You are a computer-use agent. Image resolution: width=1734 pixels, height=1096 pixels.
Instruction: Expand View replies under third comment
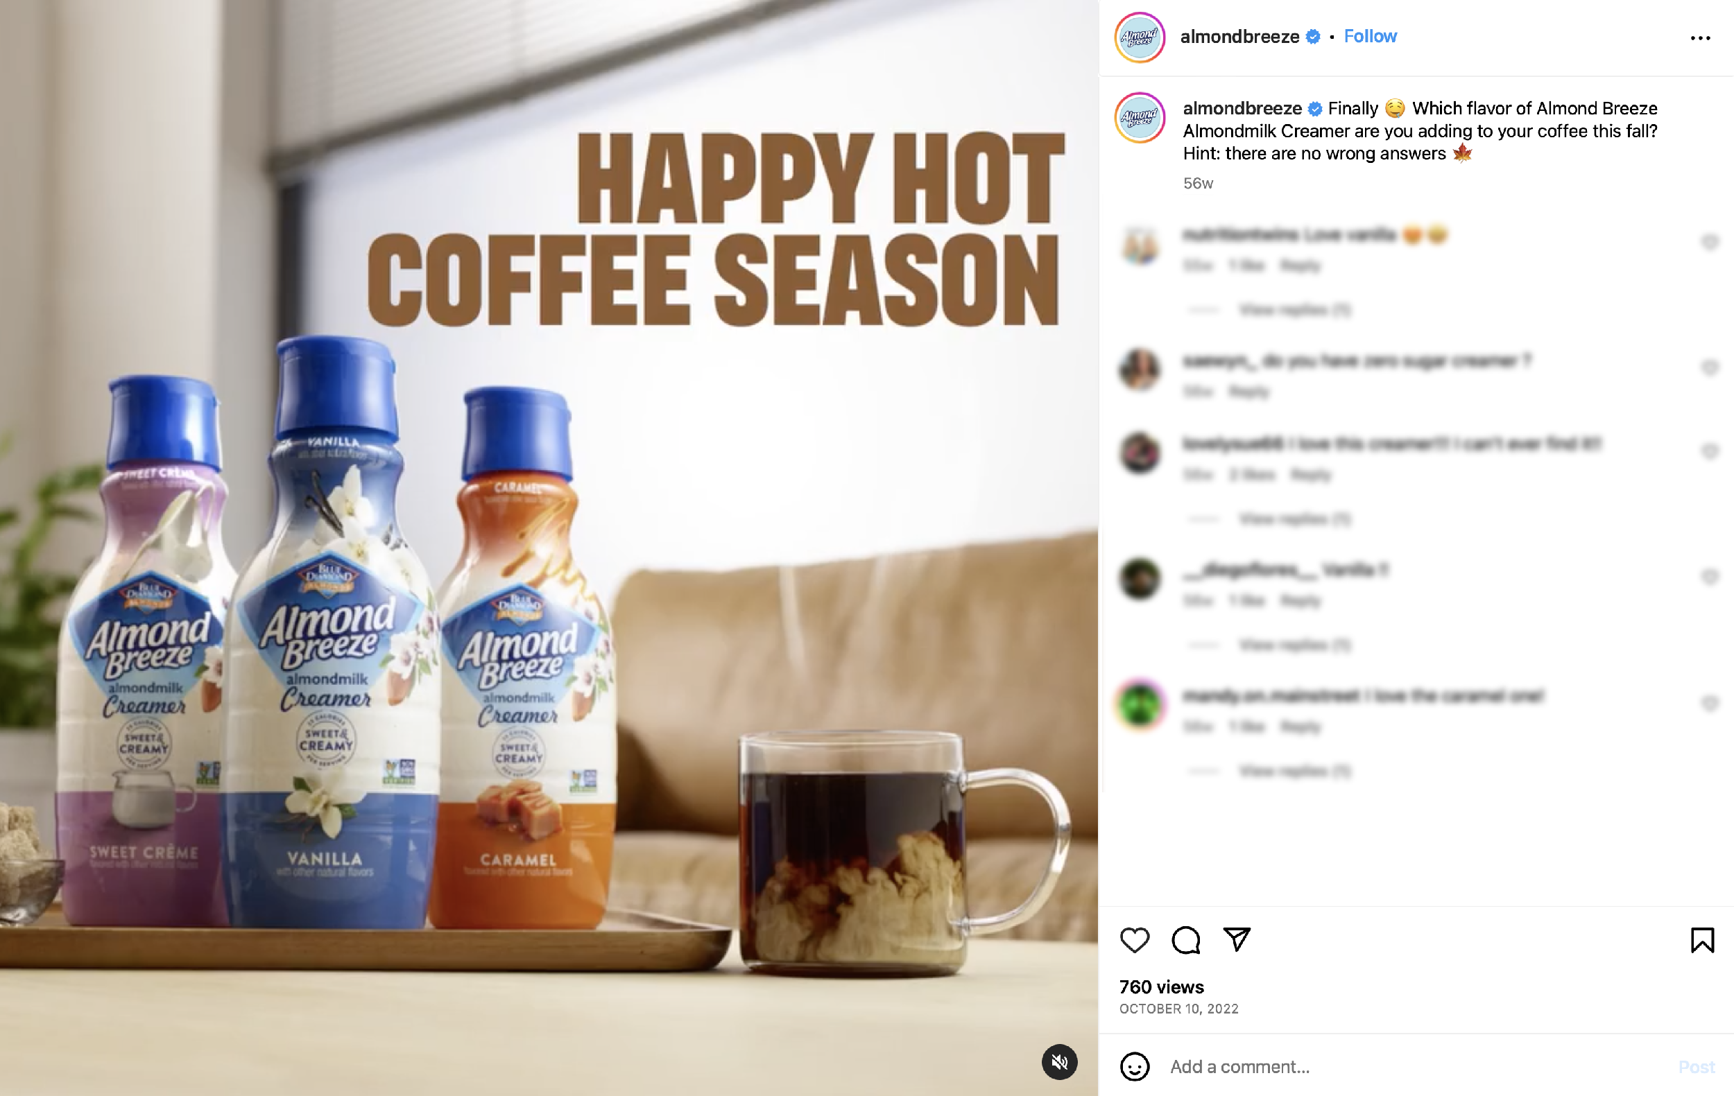tap(1295, 519)
